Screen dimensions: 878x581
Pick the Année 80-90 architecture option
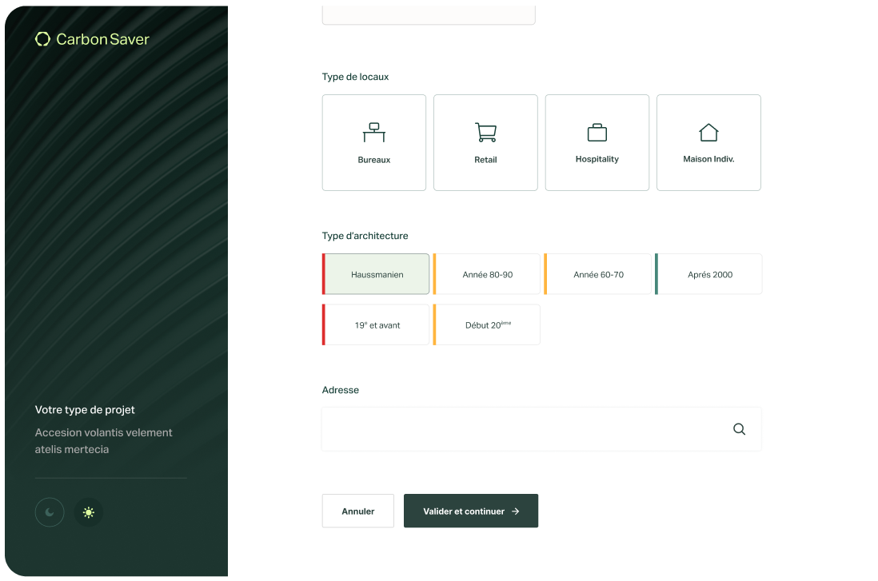[488, 274]
